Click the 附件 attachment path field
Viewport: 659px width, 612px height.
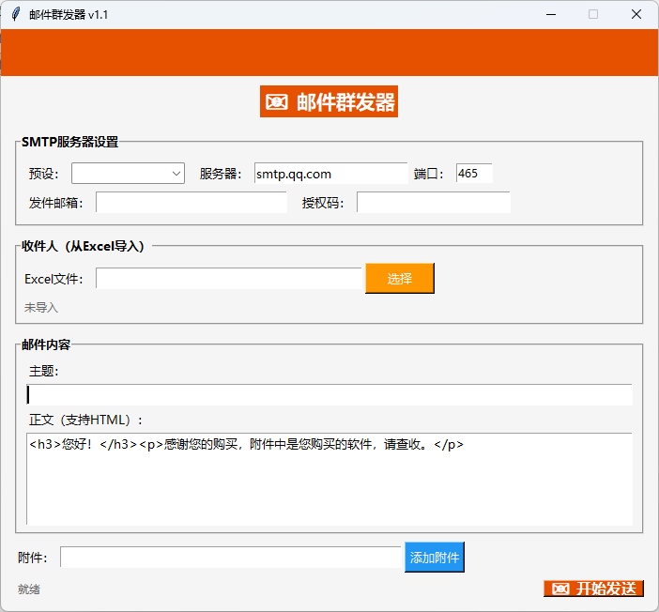coord(230,557)
